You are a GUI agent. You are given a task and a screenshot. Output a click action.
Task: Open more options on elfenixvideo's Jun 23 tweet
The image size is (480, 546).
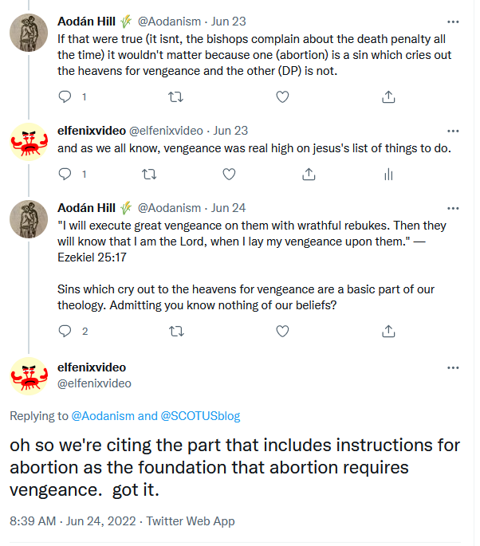coord(453,130)
